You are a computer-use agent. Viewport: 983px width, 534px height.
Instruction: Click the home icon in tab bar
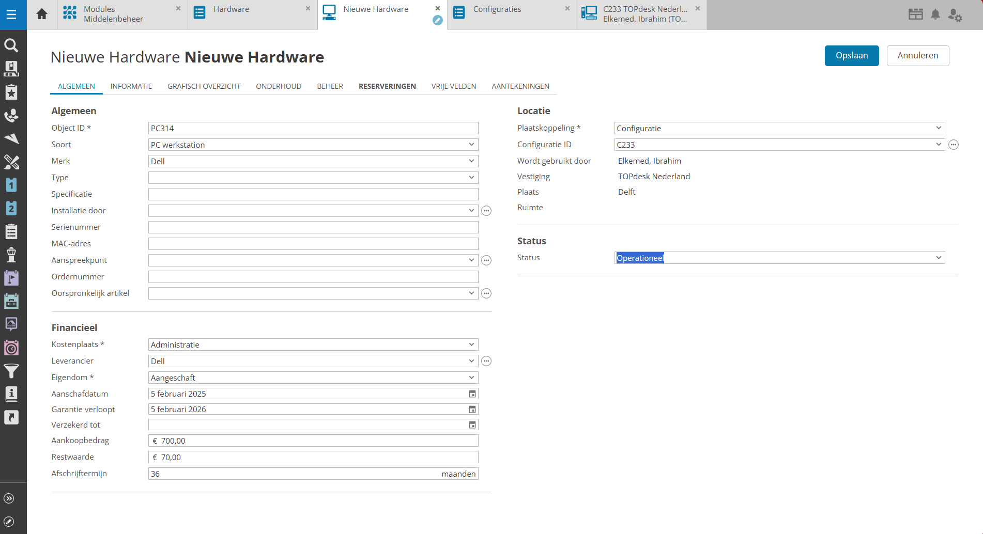[42, 14]
